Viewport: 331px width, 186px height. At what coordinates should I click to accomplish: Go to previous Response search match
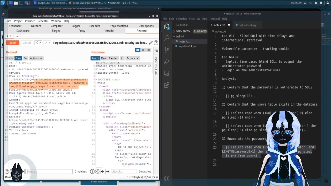point(103,172)
